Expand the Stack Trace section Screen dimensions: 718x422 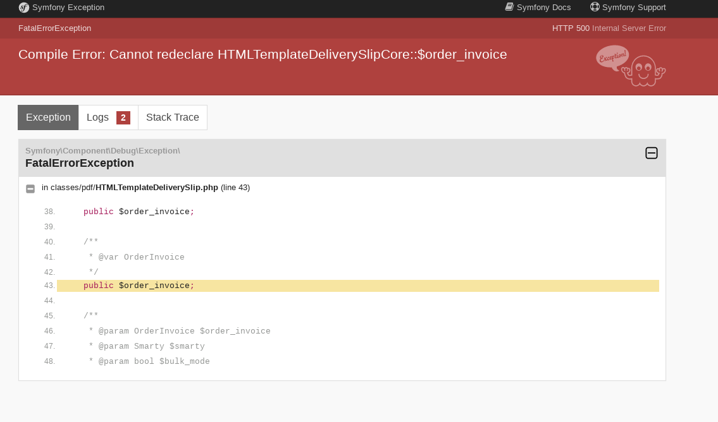pyautogui.click(x=172, y=117)
